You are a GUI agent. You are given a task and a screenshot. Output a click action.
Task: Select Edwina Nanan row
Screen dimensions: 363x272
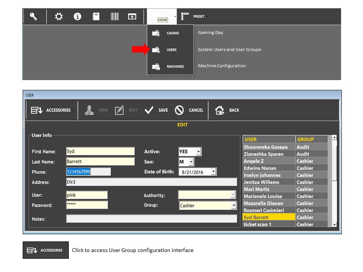click(285, 168)
